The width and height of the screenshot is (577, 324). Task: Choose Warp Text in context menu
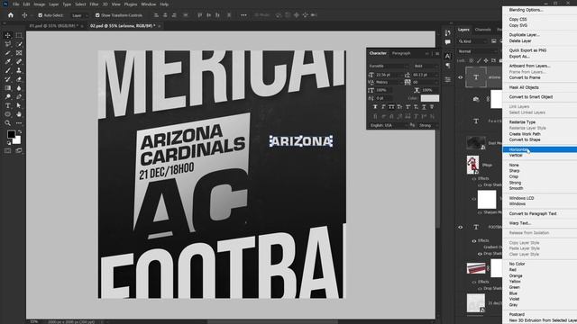tap(520, 223)
